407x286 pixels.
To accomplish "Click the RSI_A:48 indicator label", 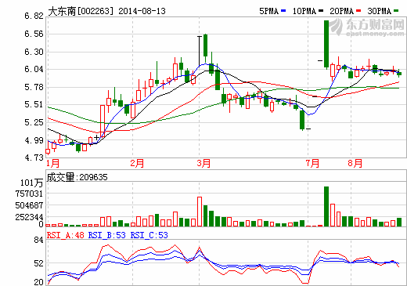I will coord(66,235).
